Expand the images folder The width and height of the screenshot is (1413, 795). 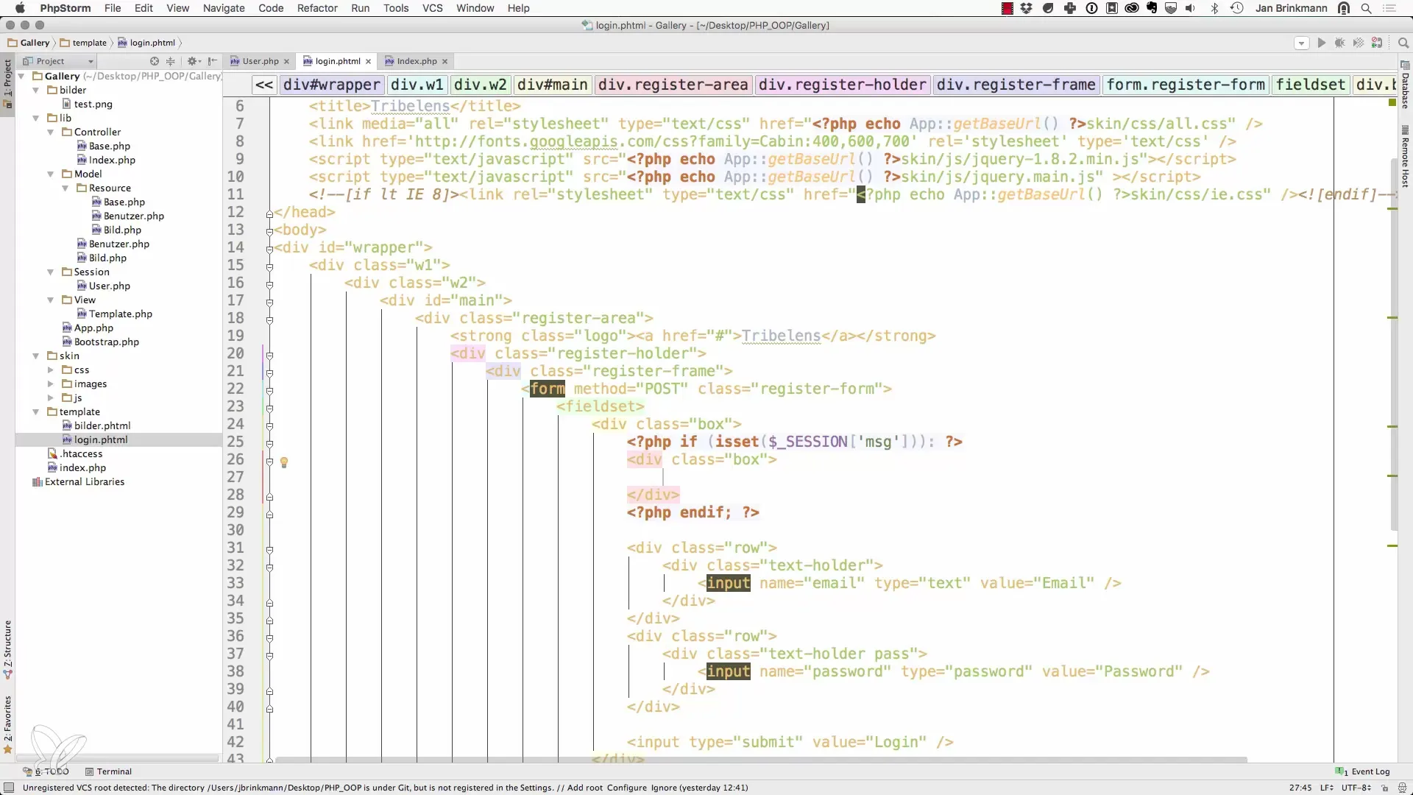click(51, 384)
